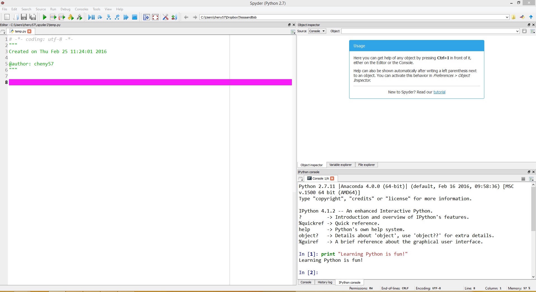This screenshot has width=536, height=292.
Task: Run the file with the green play button
Action: point(44,17)
